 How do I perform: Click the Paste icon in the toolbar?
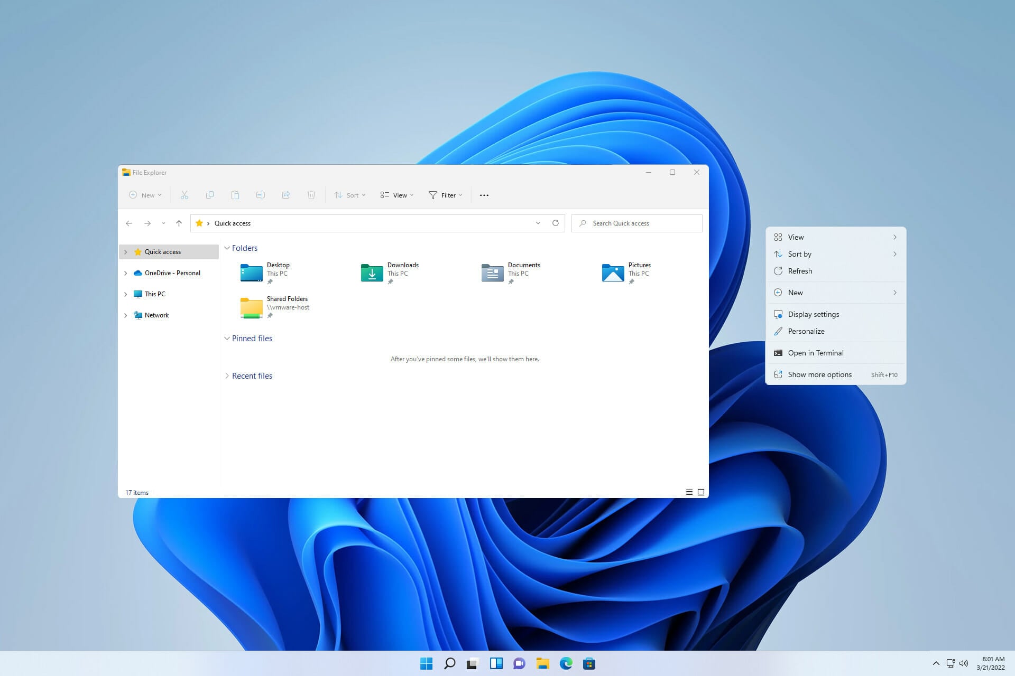pyautogui.click(x=235, y=195)
